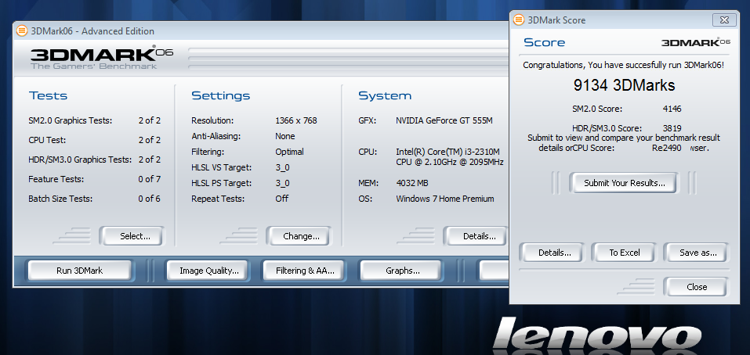Click the Feature Tests count 0 of 7
Screen dimensions: 750x355
point(149,179)
